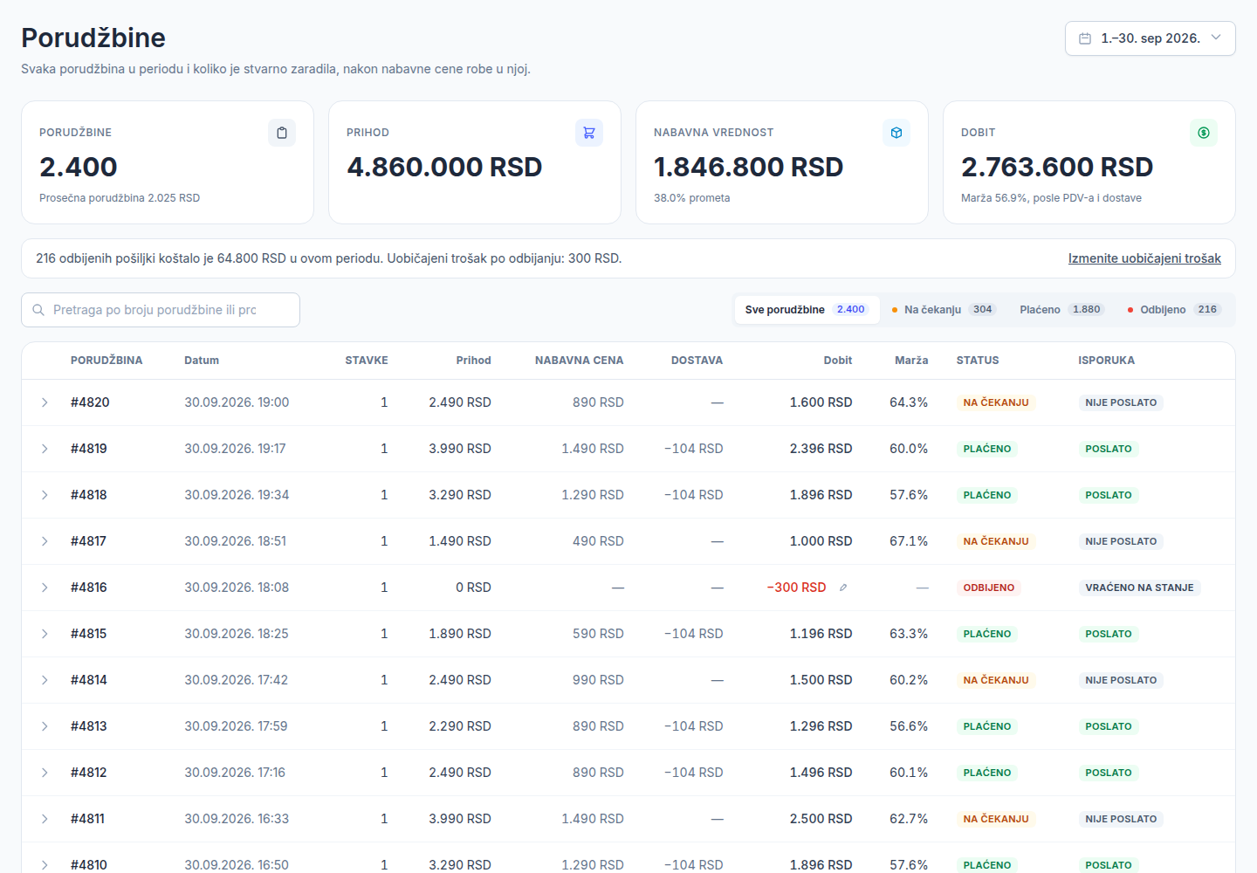Switch to Na čekanju filter tab
The width and height of the screenshot is (1257, 873).
coord(943,310)
